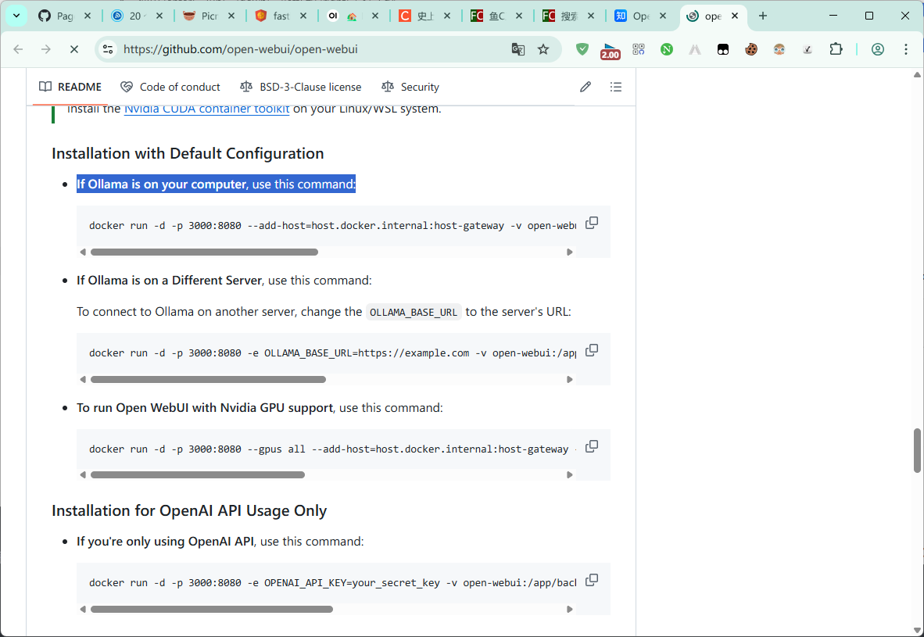Go forward to next page
The height and width of the screenshot is (637, 924).
[46, 49]
